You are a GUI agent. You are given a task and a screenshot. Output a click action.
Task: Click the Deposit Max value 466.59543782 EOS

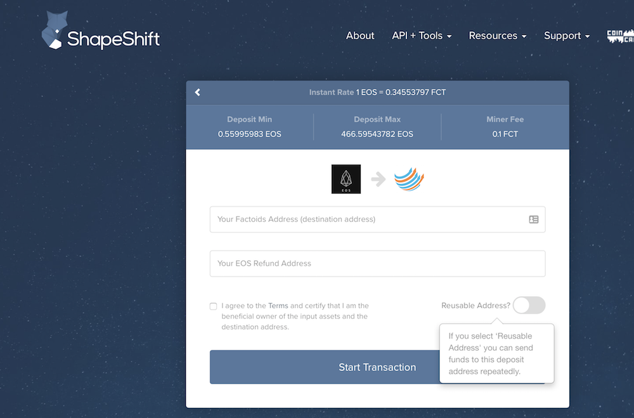377,134
